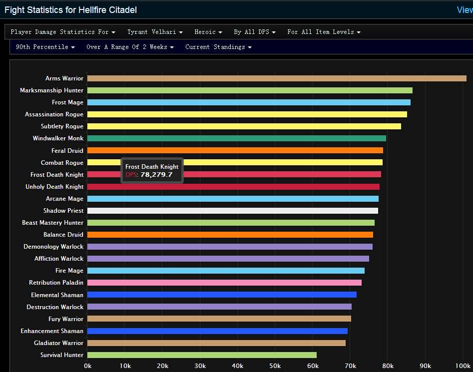
Task: Click the Beast Mastery Hunter bar
Action: (x=231, y=223)
